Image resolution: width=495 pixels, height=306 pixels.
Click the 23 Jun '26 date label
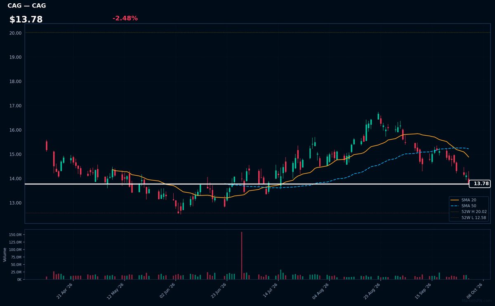218,291
